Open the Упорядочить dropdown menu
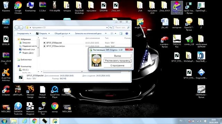This screenshot has width=222, height=124. [x=24, y=33]
